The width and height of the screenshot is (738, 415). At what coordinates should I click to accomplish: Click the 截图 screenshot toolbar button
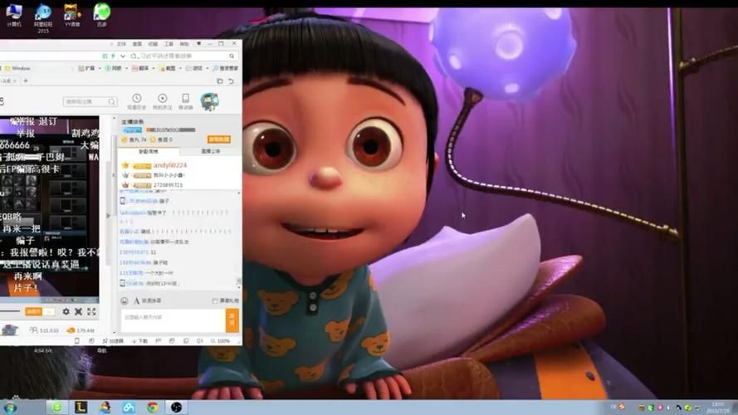point(167,68)
